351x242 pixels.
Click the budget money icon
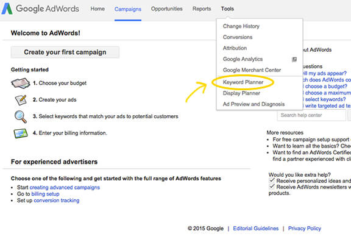(x=20, y=83)
